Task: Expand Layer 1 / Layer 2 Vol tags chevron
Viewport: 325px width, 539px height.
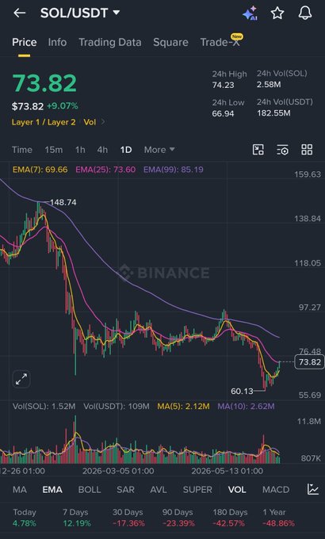Action: [x=103, y=122]
